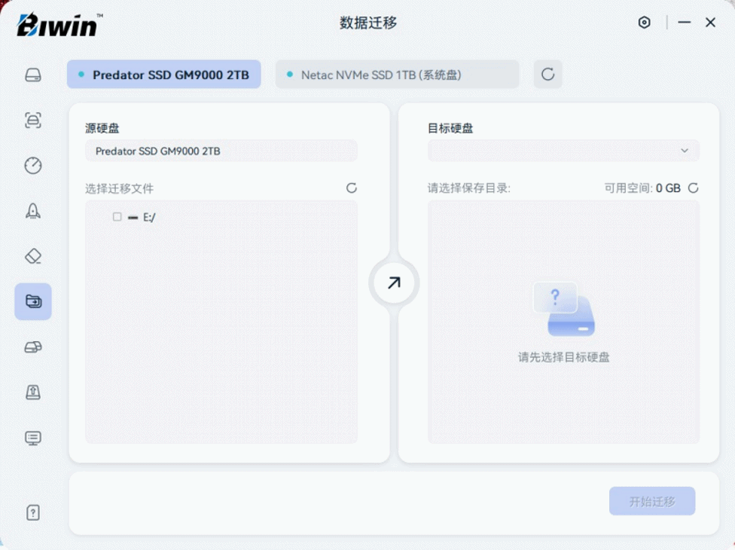Open the speedometer performance test icon
Image resolution: width=735 pixels, height=550 pixels.
pyautogui.click(x=33, y=166)
